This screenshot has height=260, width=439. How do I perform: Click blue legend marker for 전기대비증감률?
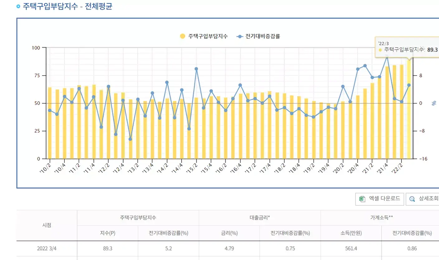(240, 36)
